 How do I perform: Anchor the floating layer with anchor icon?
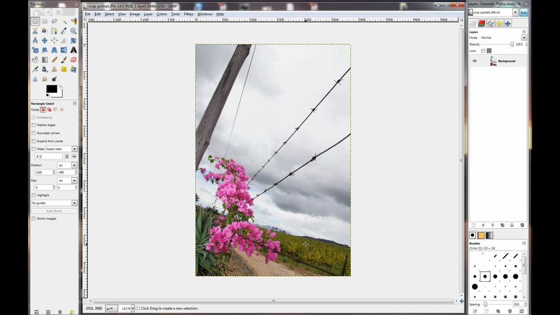(x=512, y=225)
